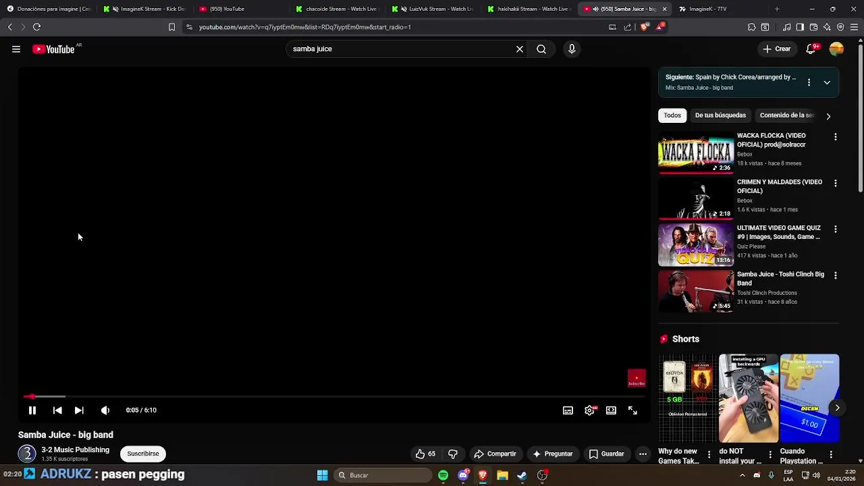
Task: Open the notifications bell
Action: [811, 49]
